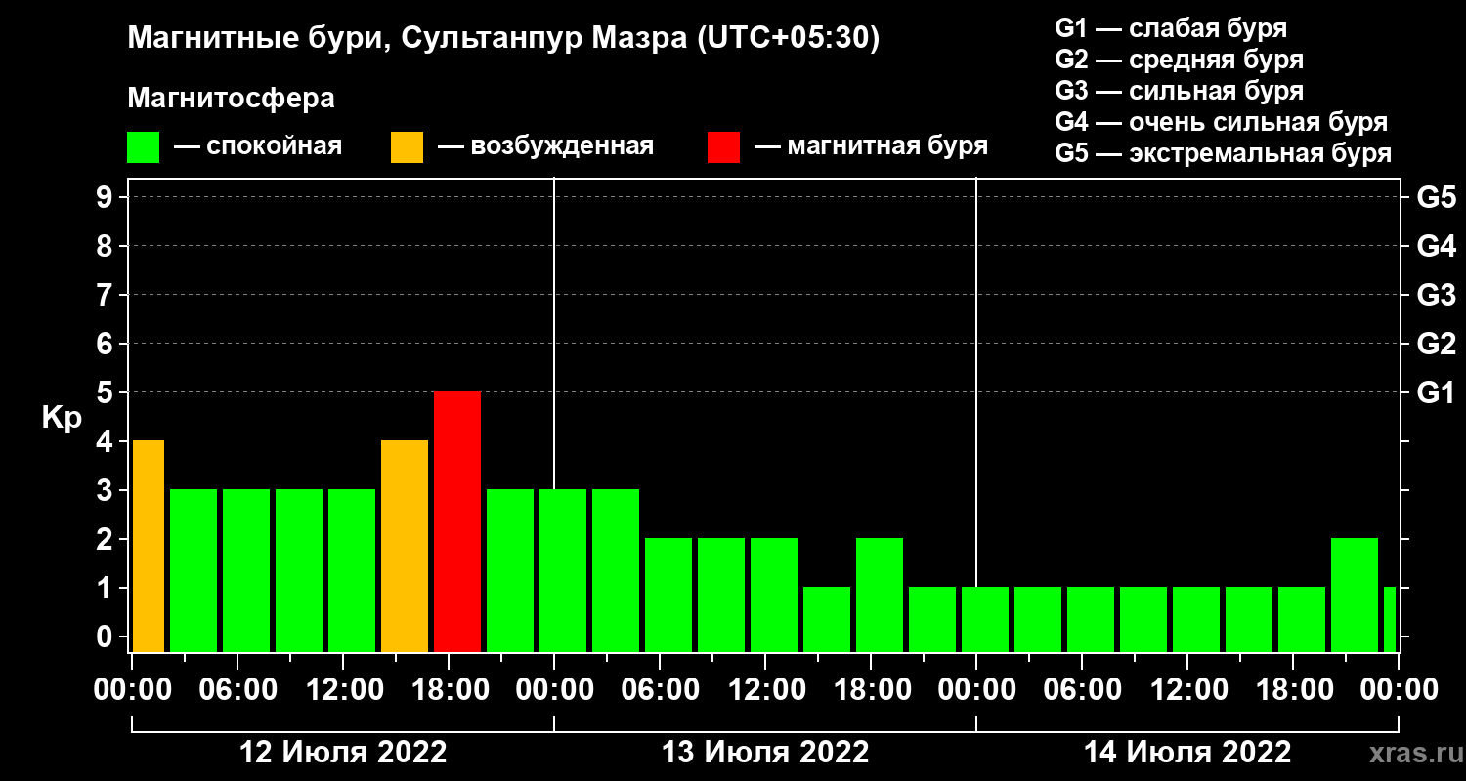The image size is (1466, 781).
Task: Click the red magnetic storm legend swatch
Action: click(x=724, y=147)
